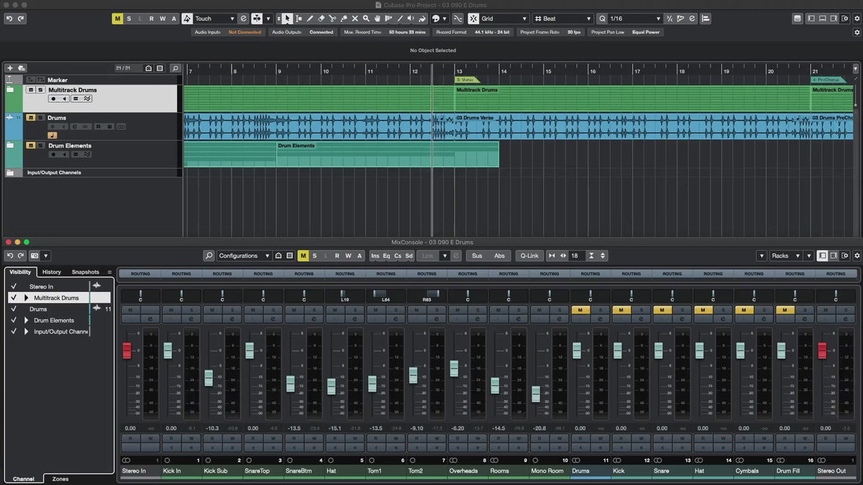Viewport: 863px width, 485px height.
Task: Click the Eq rack button
Action: coord(386,256)
